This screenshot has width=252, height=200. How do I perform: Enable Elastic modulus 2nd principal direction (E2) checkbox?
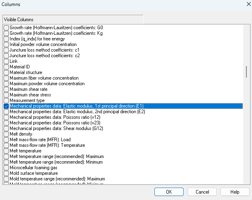click(6, 112)
